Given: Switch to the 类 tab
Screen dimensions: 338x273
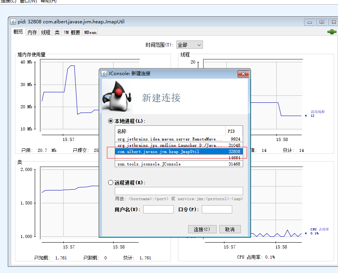Looking at the screenshot, I should [57, 32].
